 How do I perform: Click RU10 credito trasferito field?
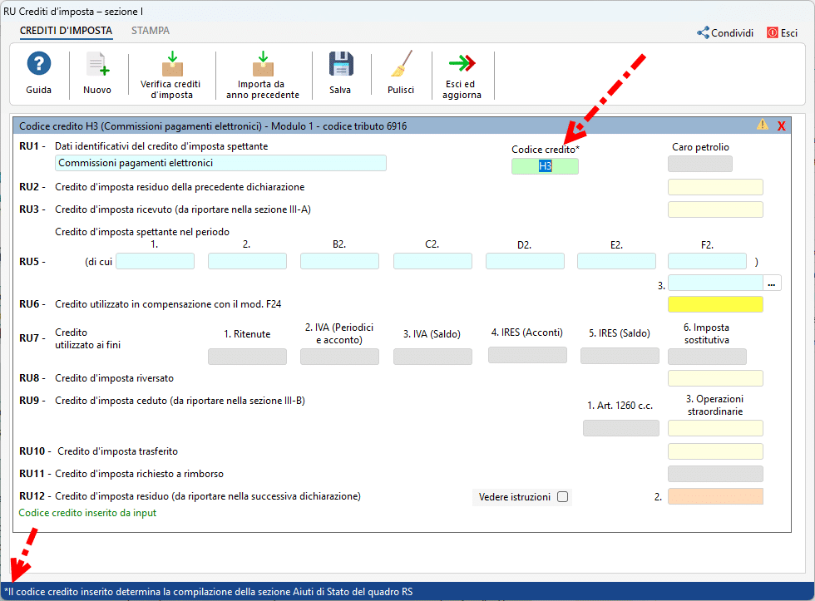(x=715, y=451)
